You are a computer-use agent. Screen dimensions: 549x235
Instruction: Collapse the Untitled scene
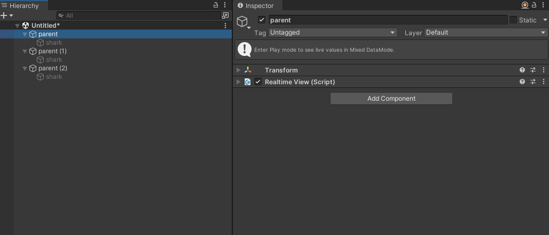[17, 26]
